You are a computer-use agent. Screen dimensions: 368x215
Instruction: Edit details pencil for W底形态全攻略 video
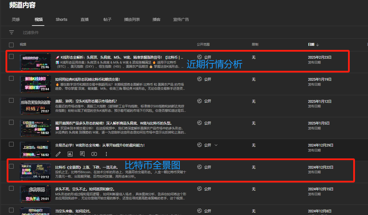[x=58, y=154]
